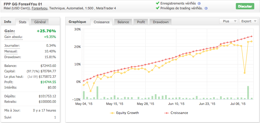Image resolution: width=260 pixels, height=123 pixels.
Task: Show the Balance chart tab
Action: point(123,22)
